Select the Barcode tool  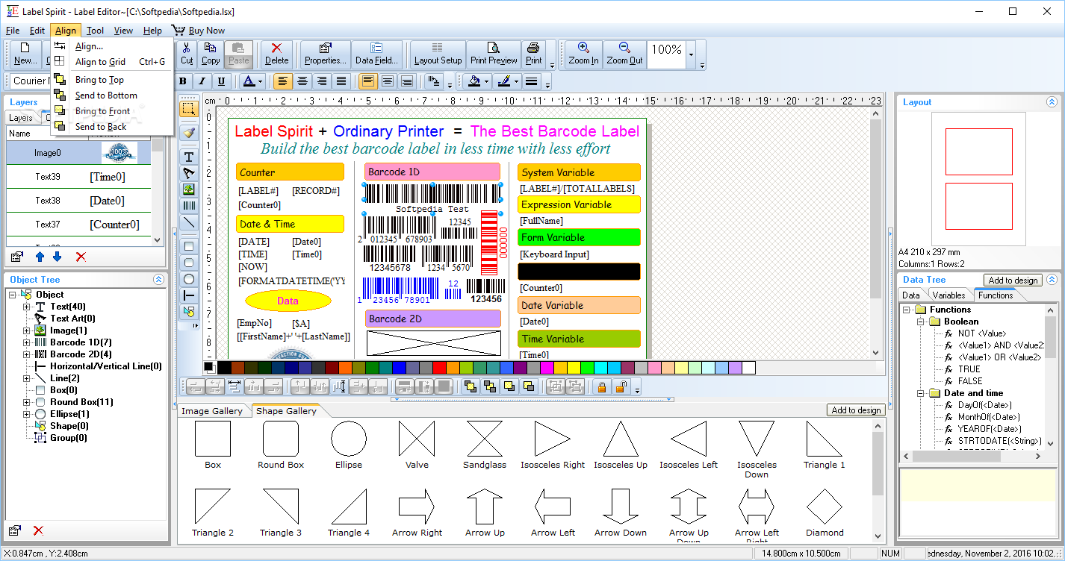click(189, 205)
